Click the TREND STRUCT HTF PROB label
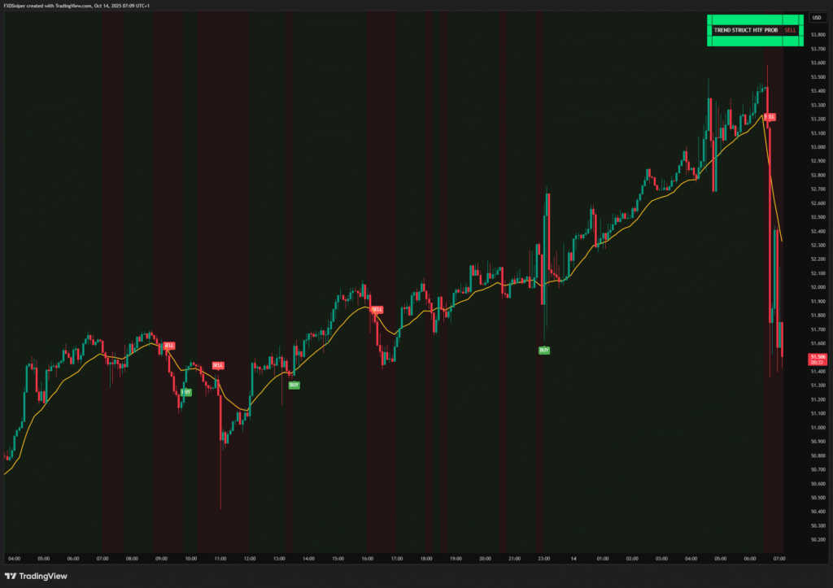The width and height of the screenshot is (833, 588). point(744,30)
